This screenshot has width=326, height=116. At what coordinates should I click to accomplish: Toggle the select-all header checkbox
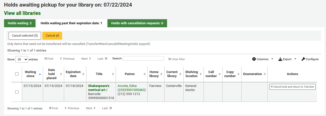pos(17,74)
